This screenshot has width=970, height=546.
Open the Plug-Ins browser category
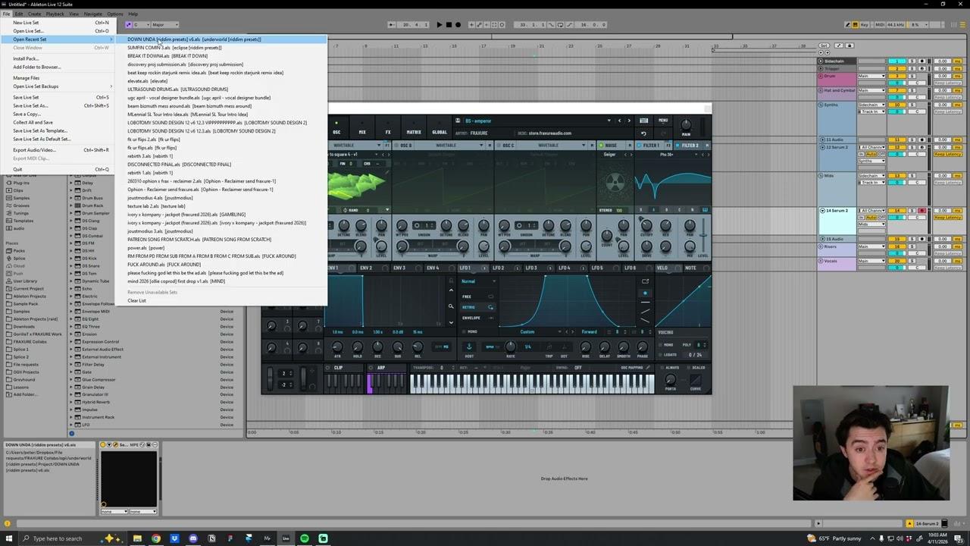(21, 183)
